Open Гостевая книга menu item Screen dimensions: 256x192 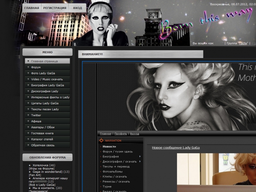click(x=47, y=133)
